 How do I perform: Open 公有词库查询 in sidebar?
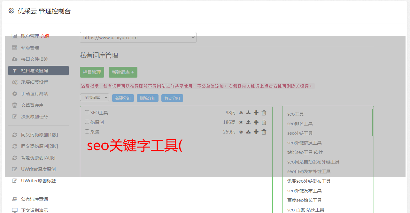click(x=35, y=199)
